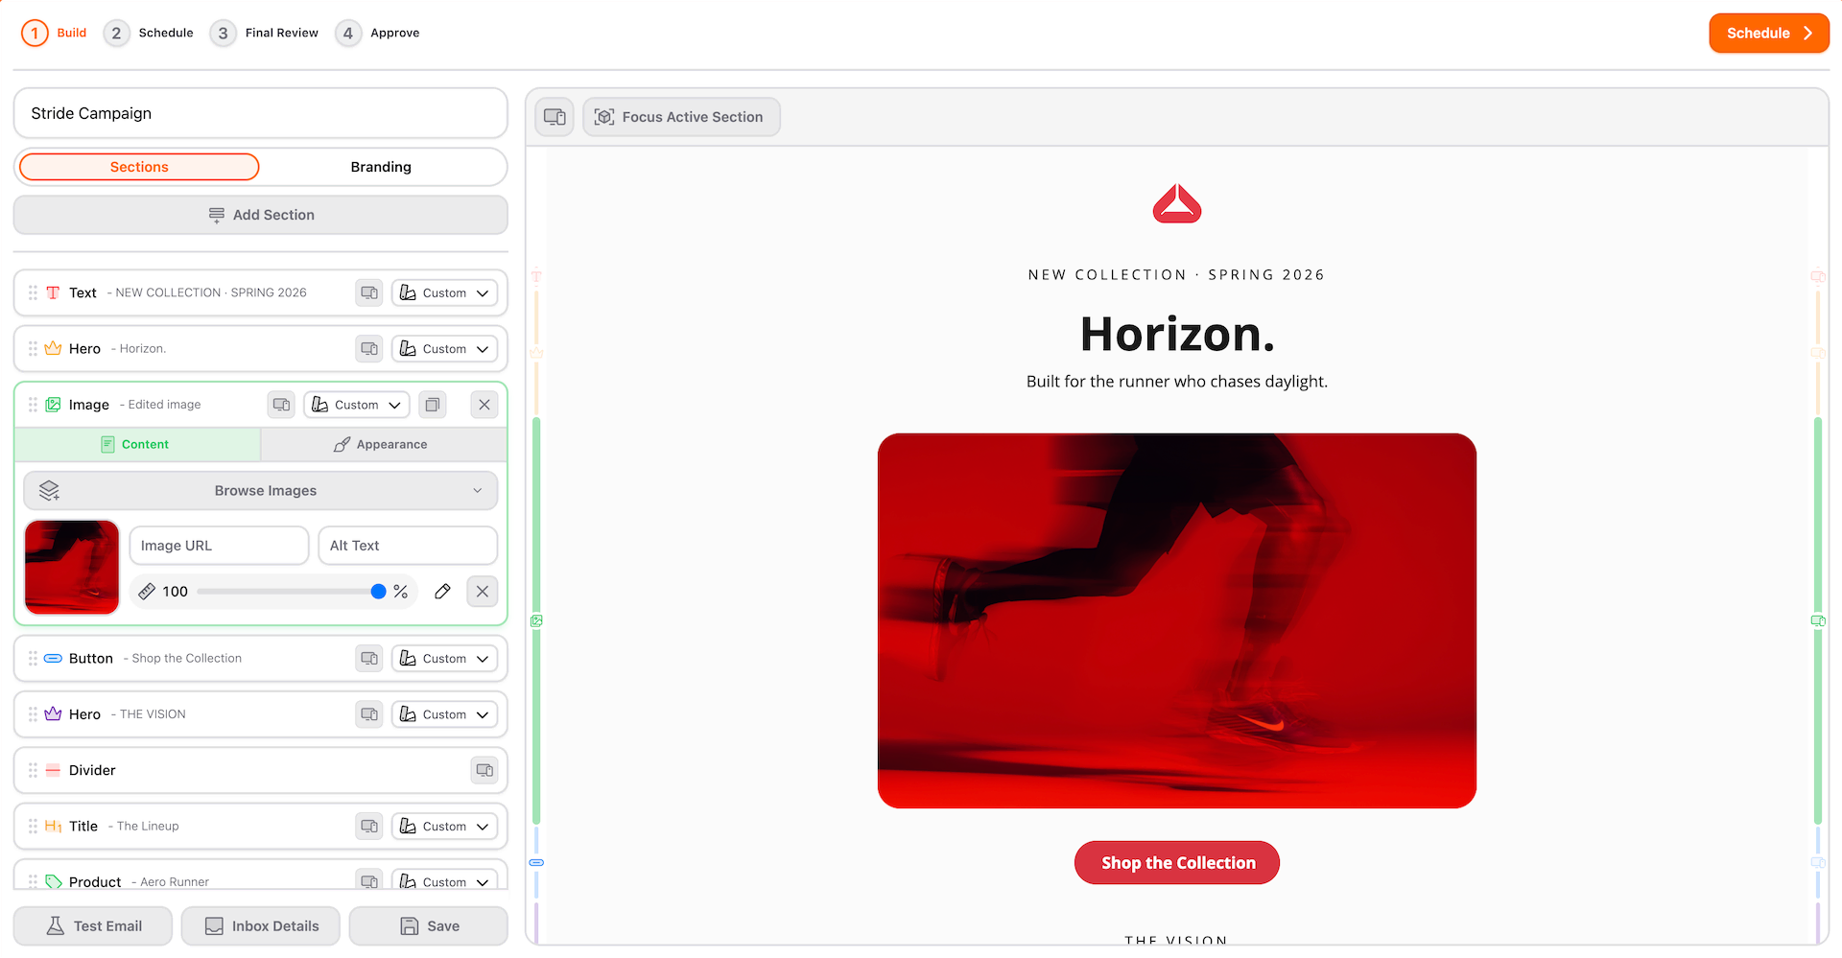Screen dimensions: 1842x958
Task: Select the Content tab
Action: click(x=137, y=444)
